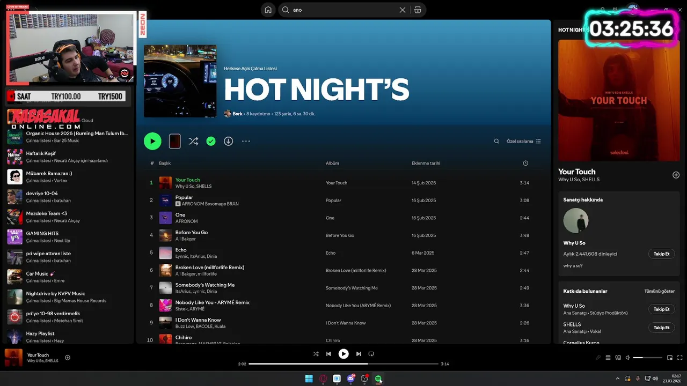Open 'Nightdrive by KVPV Music' playlist

tap(69, 296)
